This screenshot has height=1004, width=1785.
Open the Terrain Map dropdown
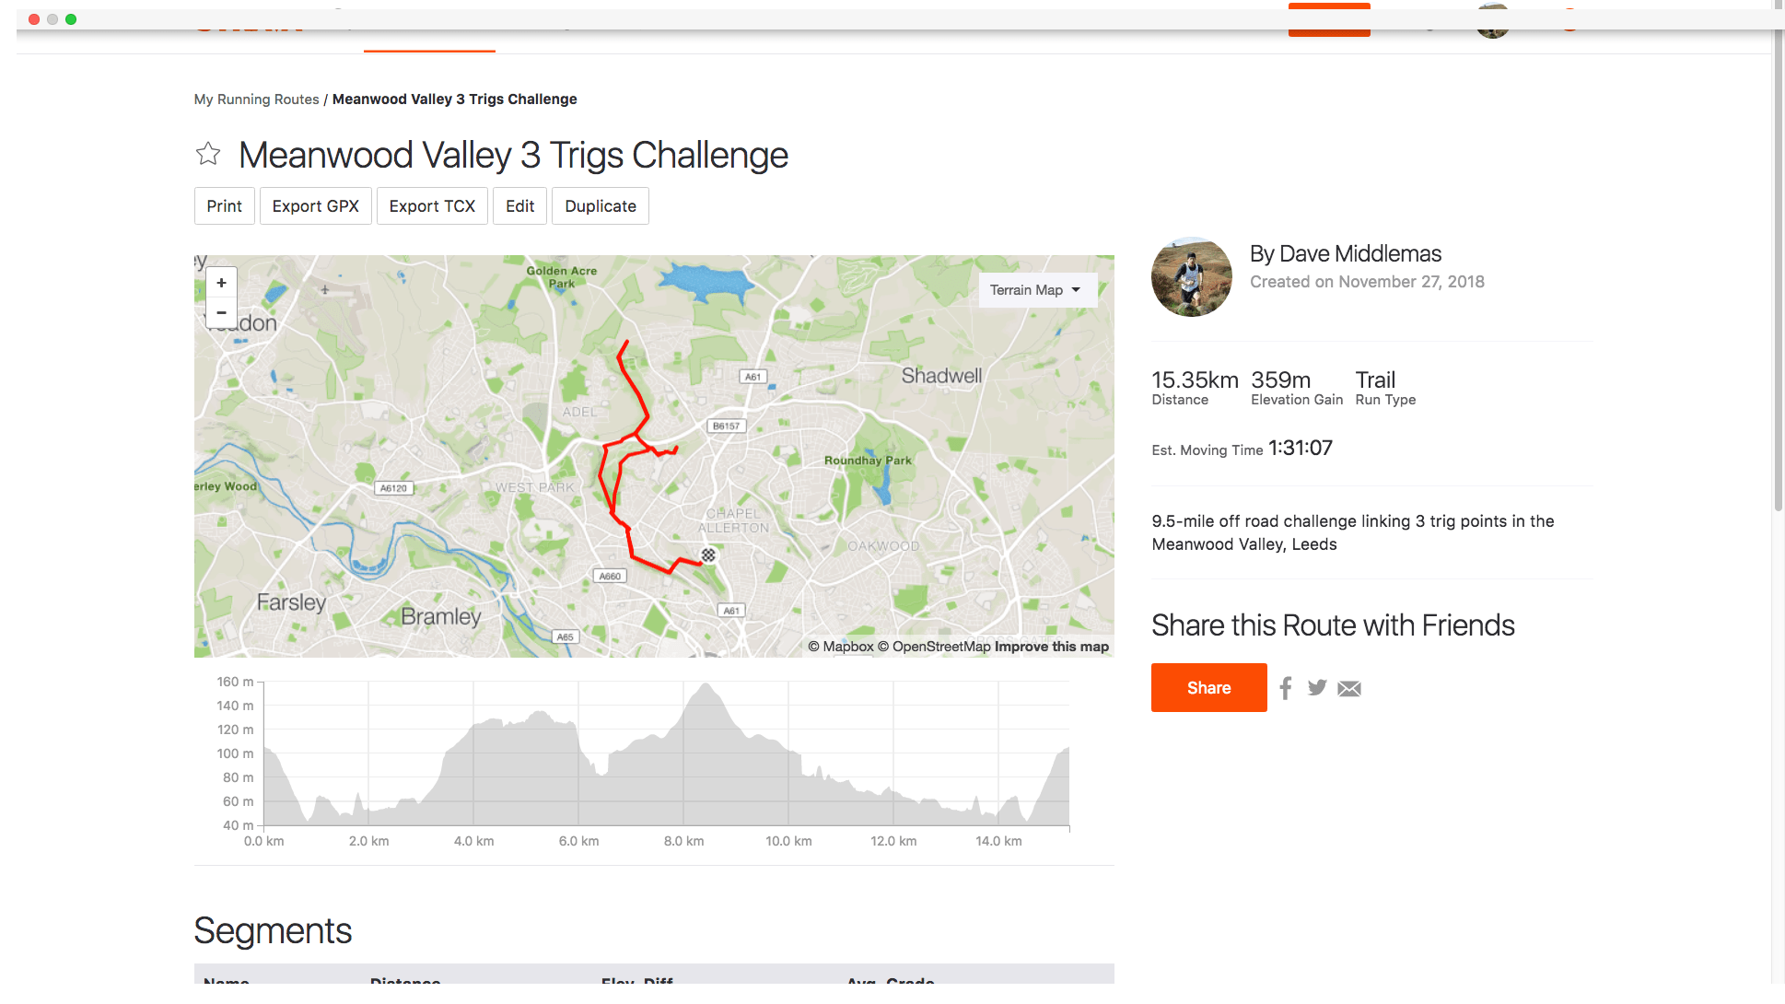point(1036,290)
